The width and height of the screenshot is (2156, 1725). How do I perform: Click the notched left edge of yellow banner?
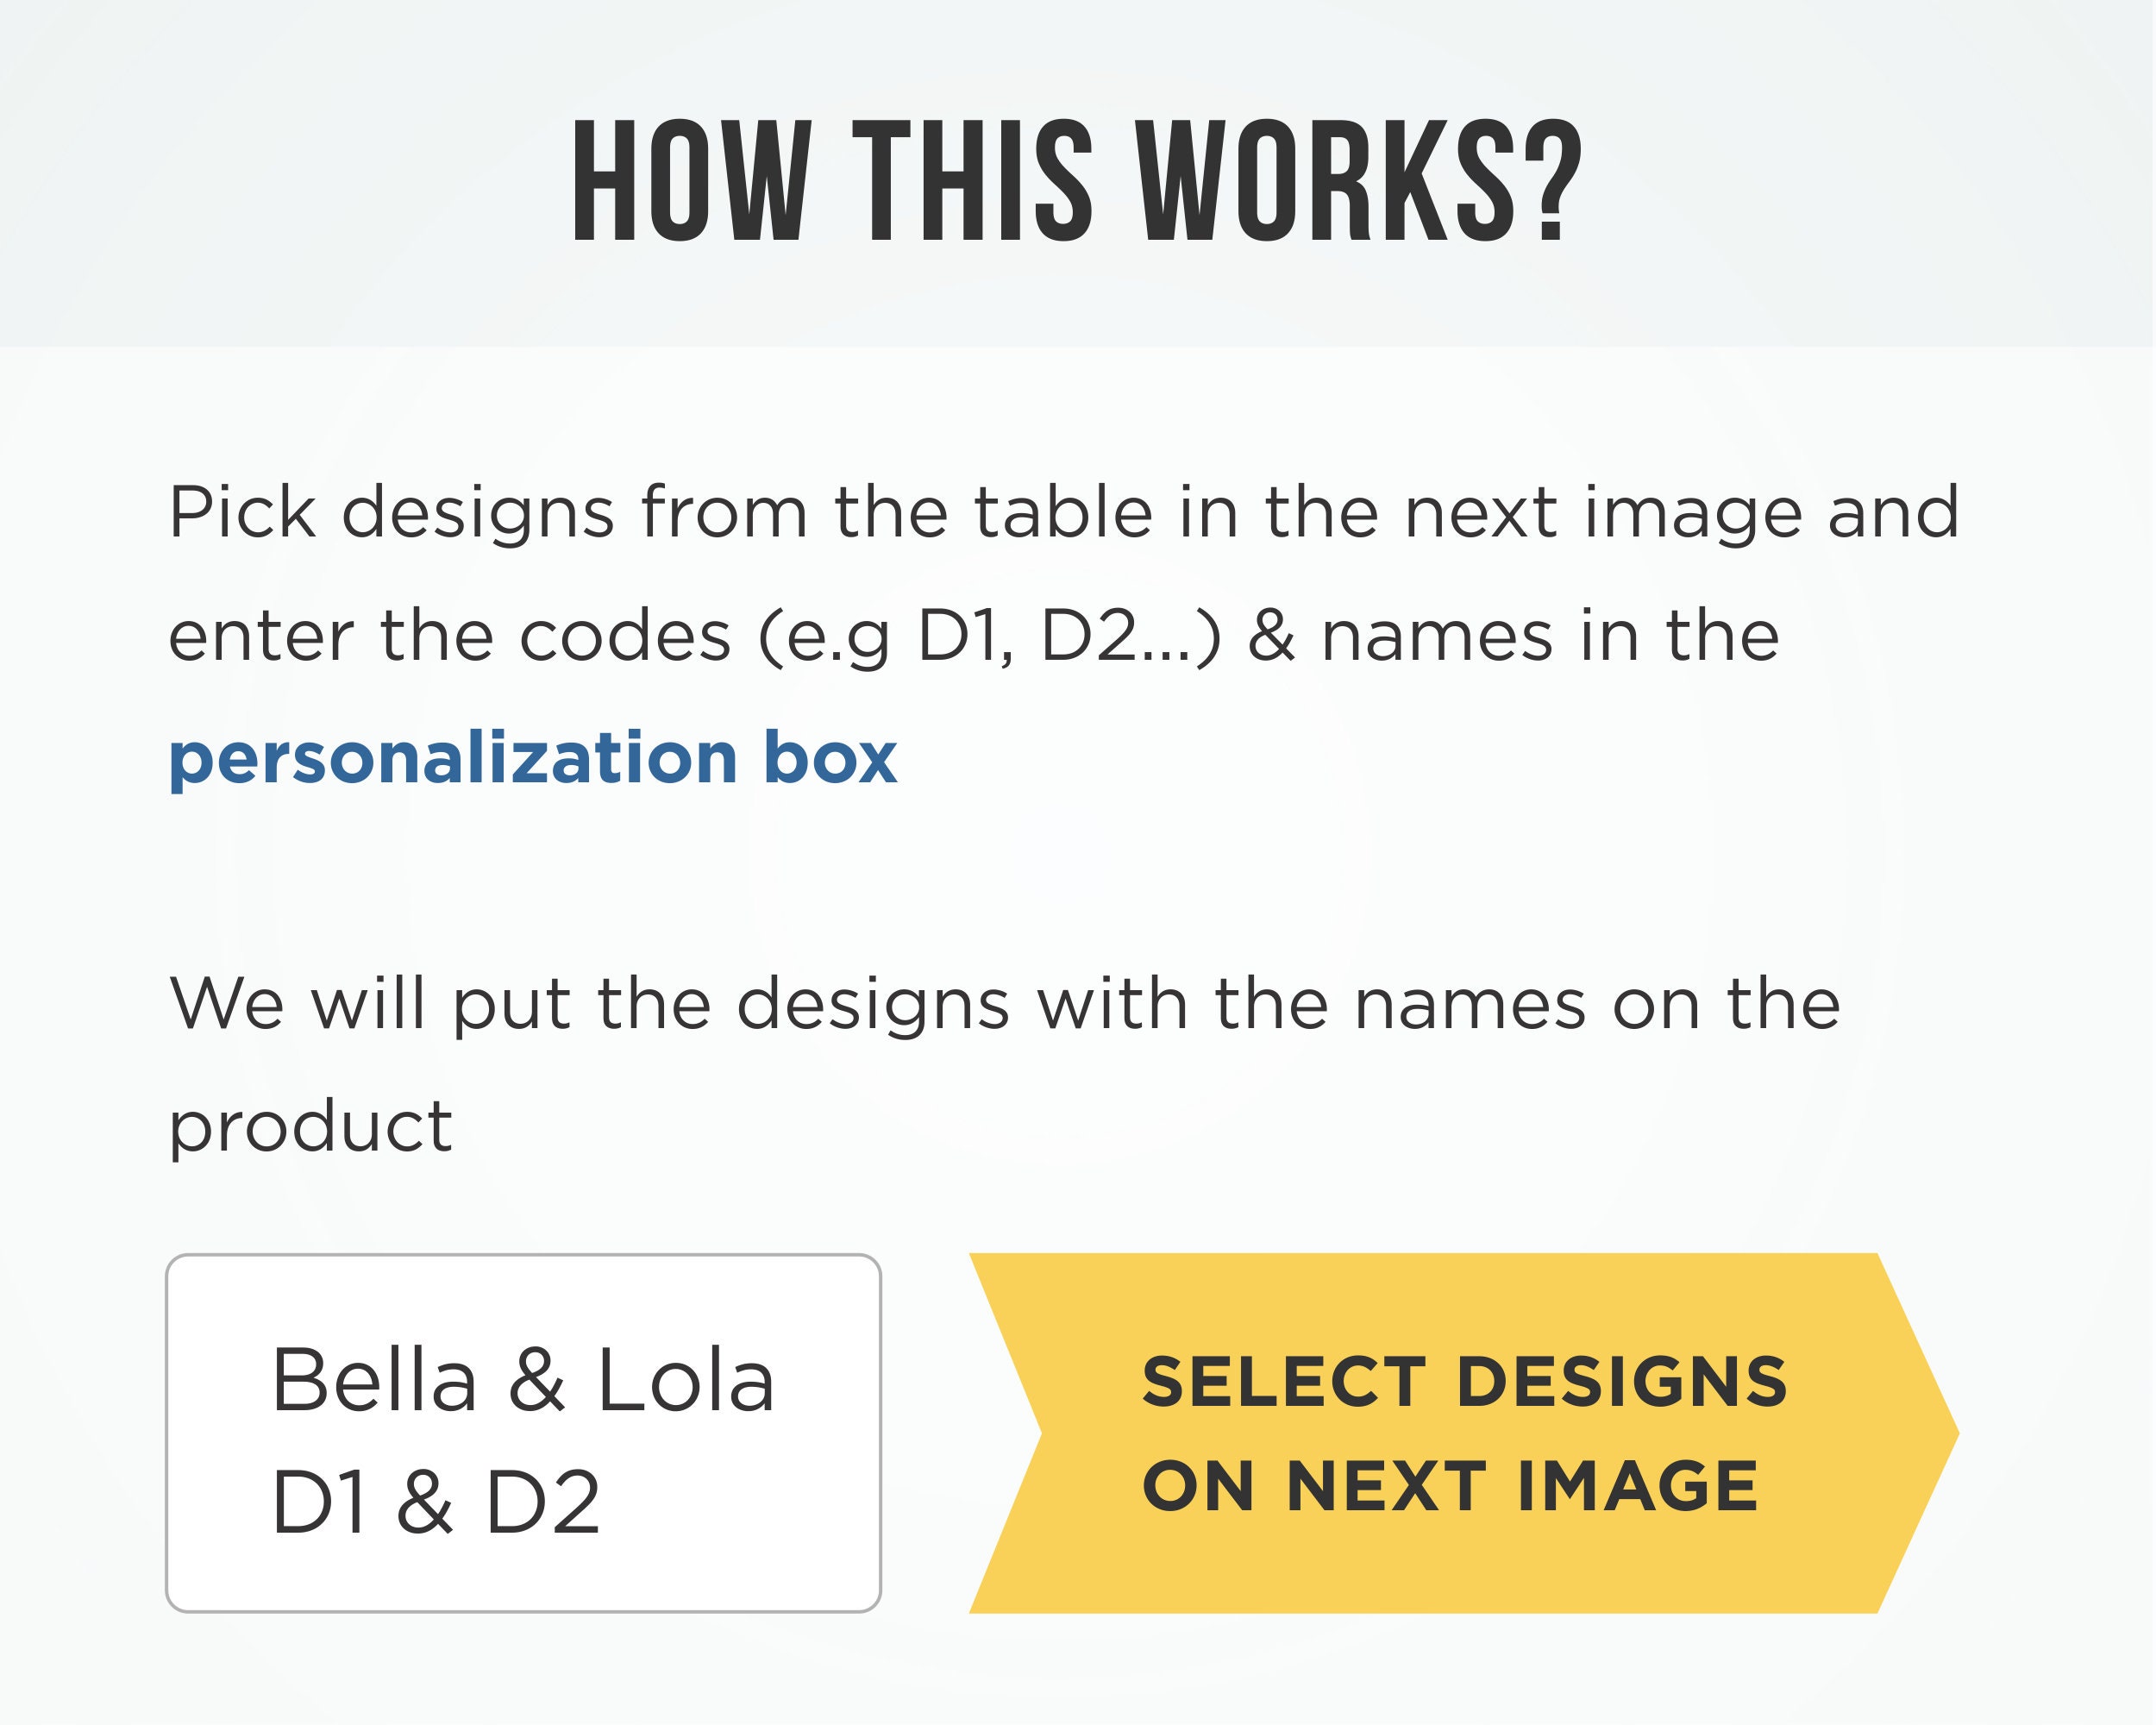(1005, 1433)
